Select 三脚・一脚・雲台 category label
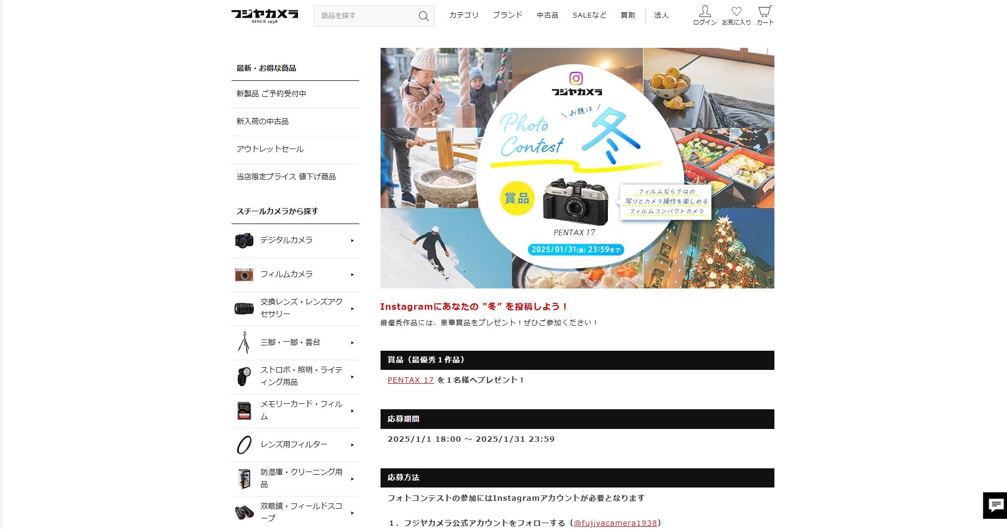1007x529 pixels. 290,343
